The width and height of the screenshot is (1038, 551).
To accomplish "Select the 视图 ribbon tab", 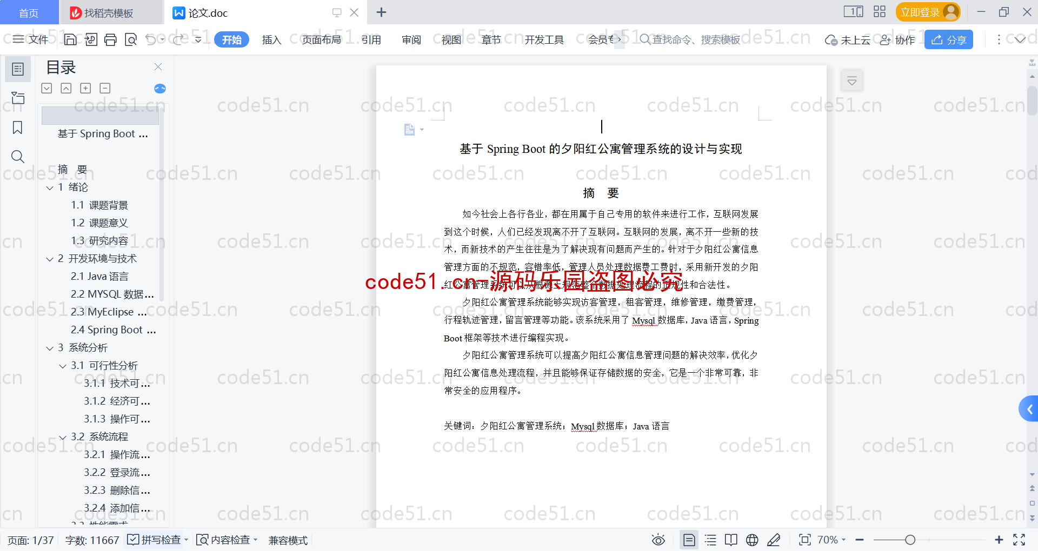I will [x=451, y=39].
